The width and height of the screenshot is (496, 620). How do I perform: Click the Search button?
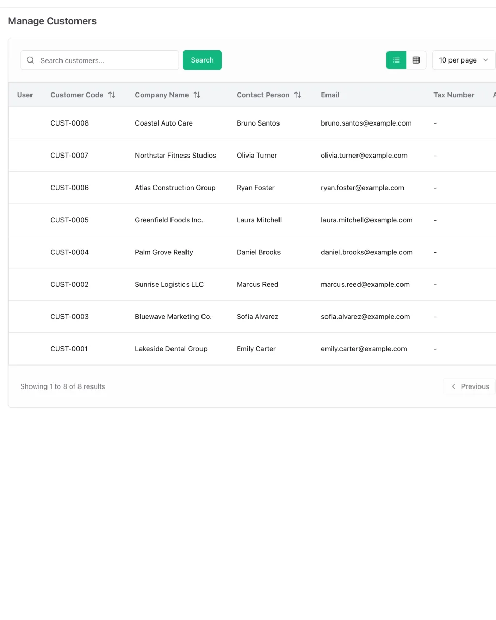pos(202,60)
